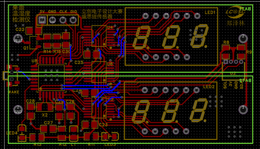Viewport: 260px width, 149px height.
Task: Select the LED4 designator label
Action: (x=12, y=133)
